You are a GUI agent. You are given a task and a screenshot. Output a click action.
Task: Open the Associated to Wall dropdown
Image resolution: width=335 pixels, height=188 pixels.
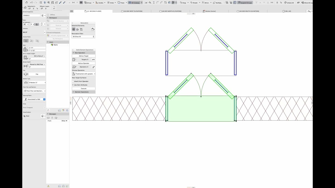pos(35,99)
